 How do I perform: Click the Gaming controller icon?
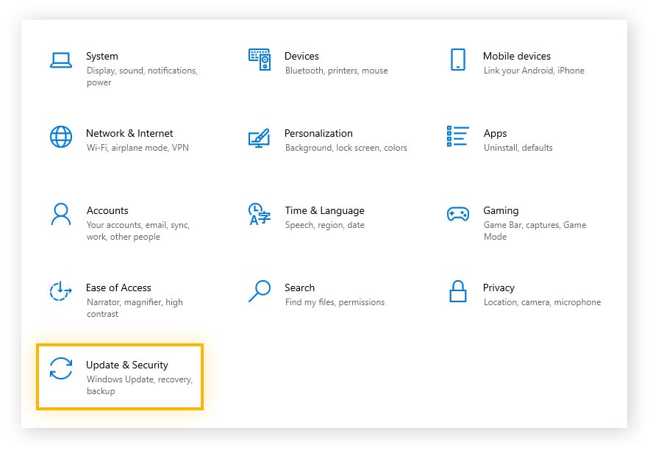point(457,214)
